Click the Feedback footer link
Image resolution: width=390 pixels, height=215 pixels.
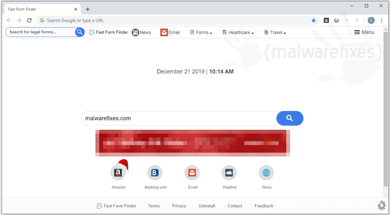[x=264, y=206]
